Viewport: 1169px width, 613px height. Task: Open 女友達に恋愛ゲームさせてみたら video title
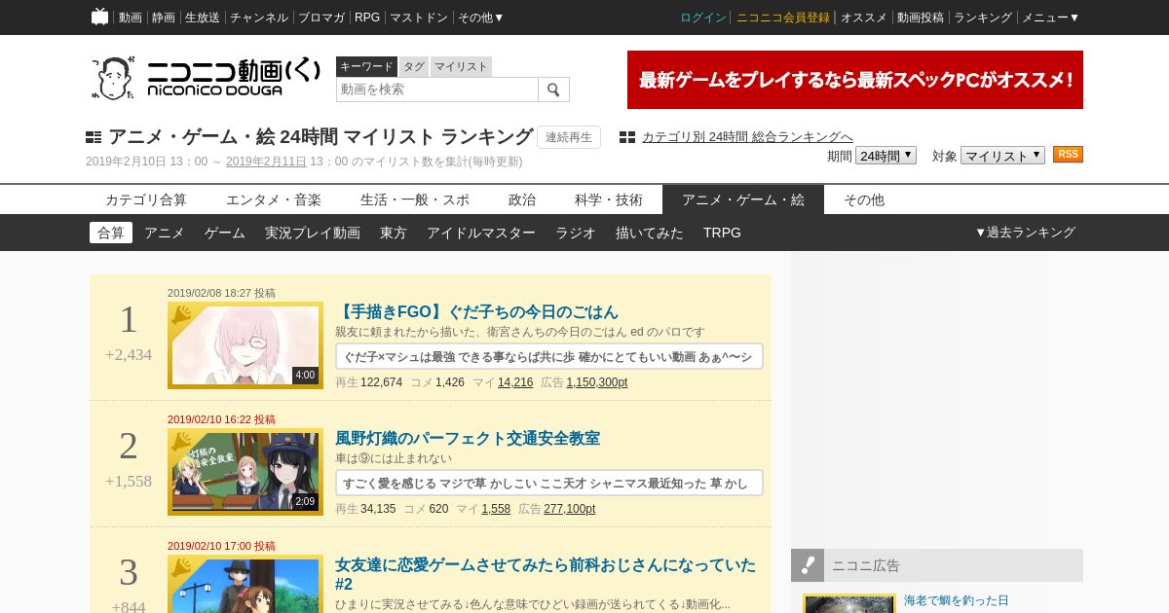click(546, 574)
